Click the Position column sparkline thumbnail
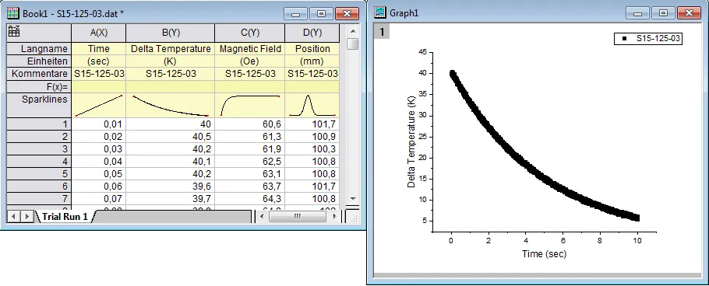This screenshot has height=286, width=709. click(x=312, y=105)
